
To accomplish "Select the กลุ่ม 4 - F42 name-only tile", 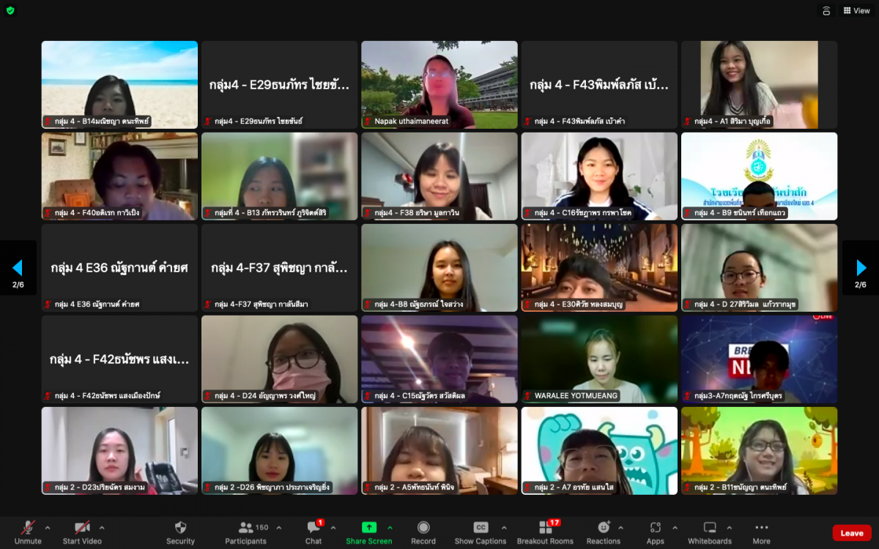I will coord(119,359).
